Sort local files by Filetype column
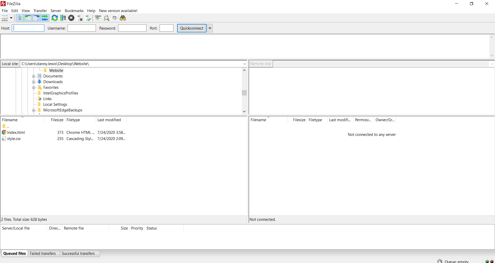The height and width of the screenshot is (263, 495). tap(80, 120)
